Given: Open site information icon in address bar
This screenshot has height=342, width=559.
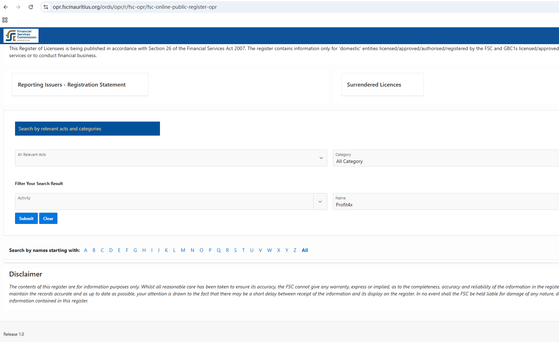Looking at the screenshot, I should (x=46, y=7).
